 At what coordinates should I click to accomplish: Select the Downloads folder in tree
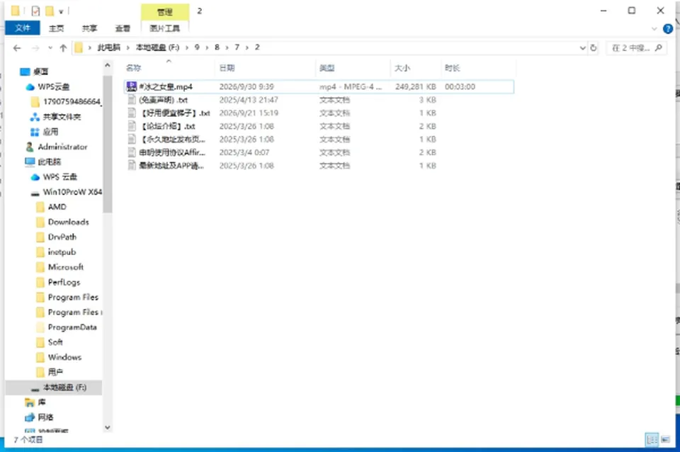tap(68, 222)
